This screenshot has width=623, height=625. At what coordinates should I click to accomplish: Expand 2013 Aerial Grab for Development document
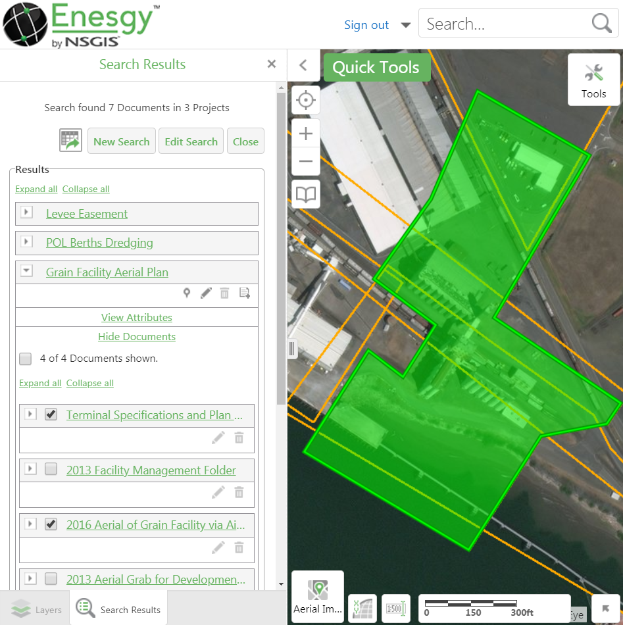[30, 578]
